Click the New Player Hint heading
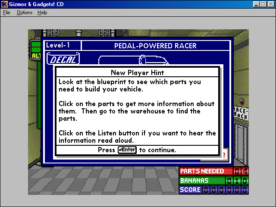The width and height of the screenshot is (276, 207). [x=137, y=72]
